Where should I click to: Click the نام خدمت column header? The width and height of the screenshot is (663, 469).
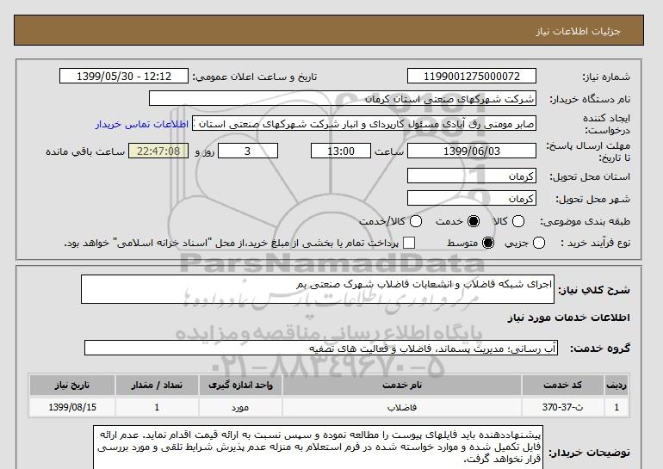pyautogui.click(x=402, y=385)
